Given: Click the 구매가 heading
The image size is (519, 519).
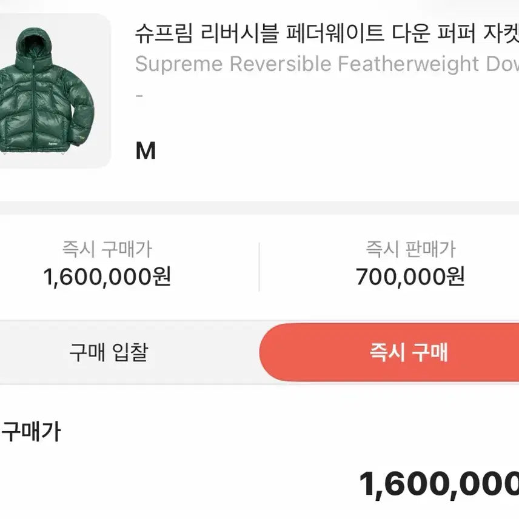Looking at the screenshot, I should 30,433.
